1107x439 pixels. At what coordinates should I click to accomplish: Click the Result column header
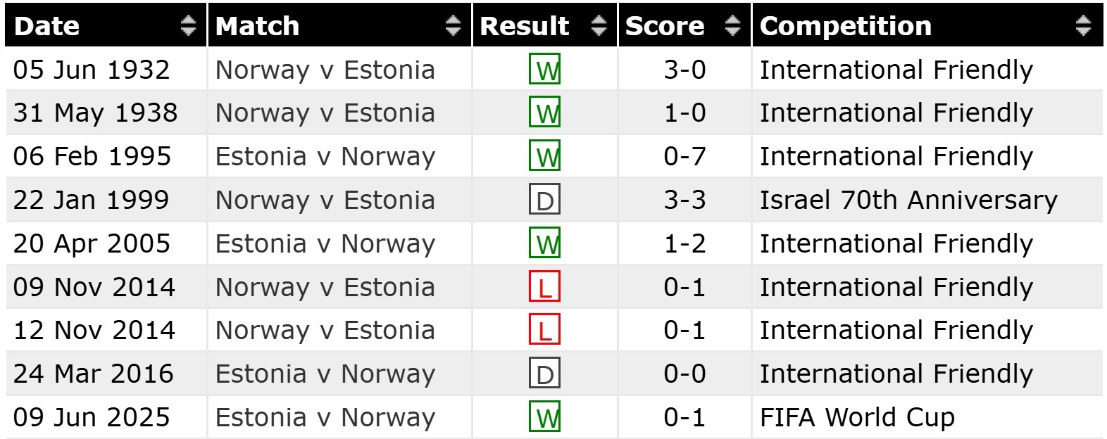tap(523, 26)
